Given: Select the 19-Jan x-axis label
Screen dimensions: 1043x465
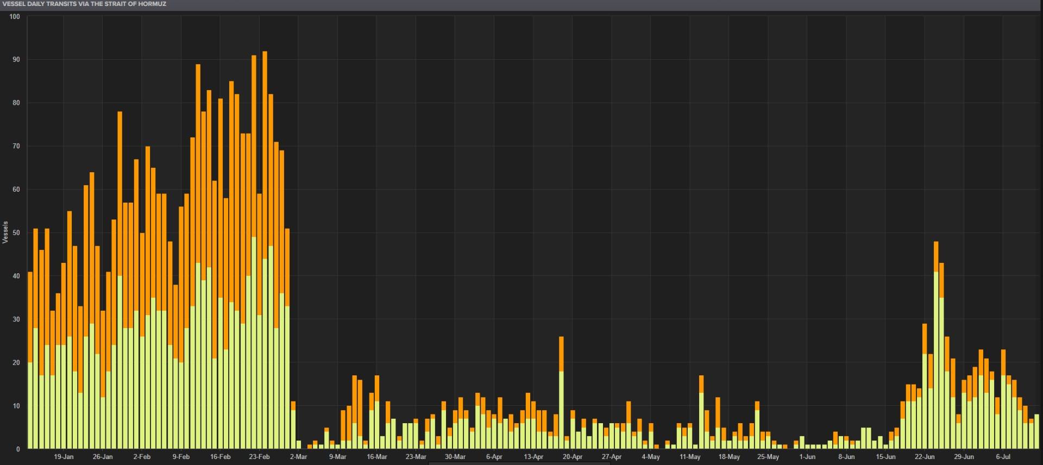Looking at the screenshot, I should pyautogui.click(x=64, y=457).
